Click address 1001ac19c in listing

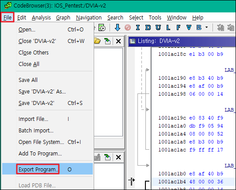pos(172,118)
